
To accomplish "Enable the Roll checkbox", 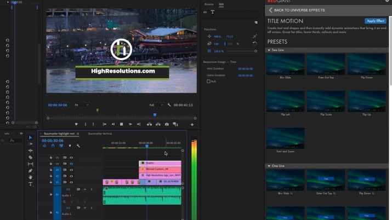I will (x=208, y=81).
